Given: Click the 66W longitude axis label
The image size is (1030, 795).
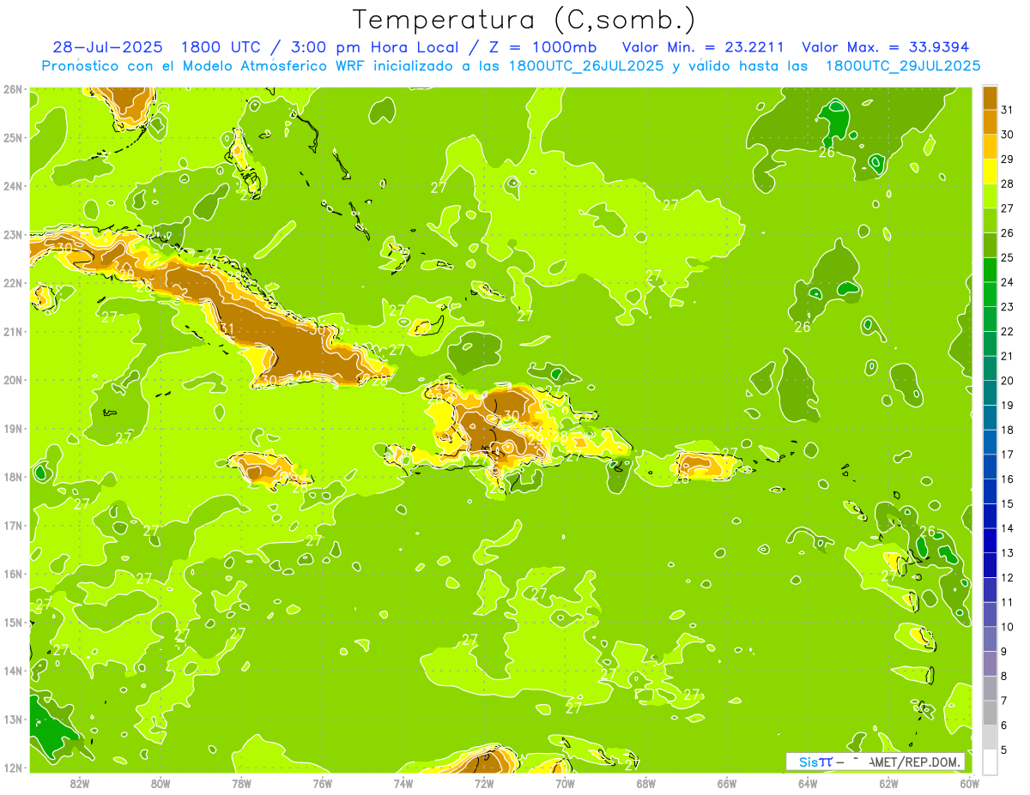Looking at the screenshot, I should click(727, 784).
